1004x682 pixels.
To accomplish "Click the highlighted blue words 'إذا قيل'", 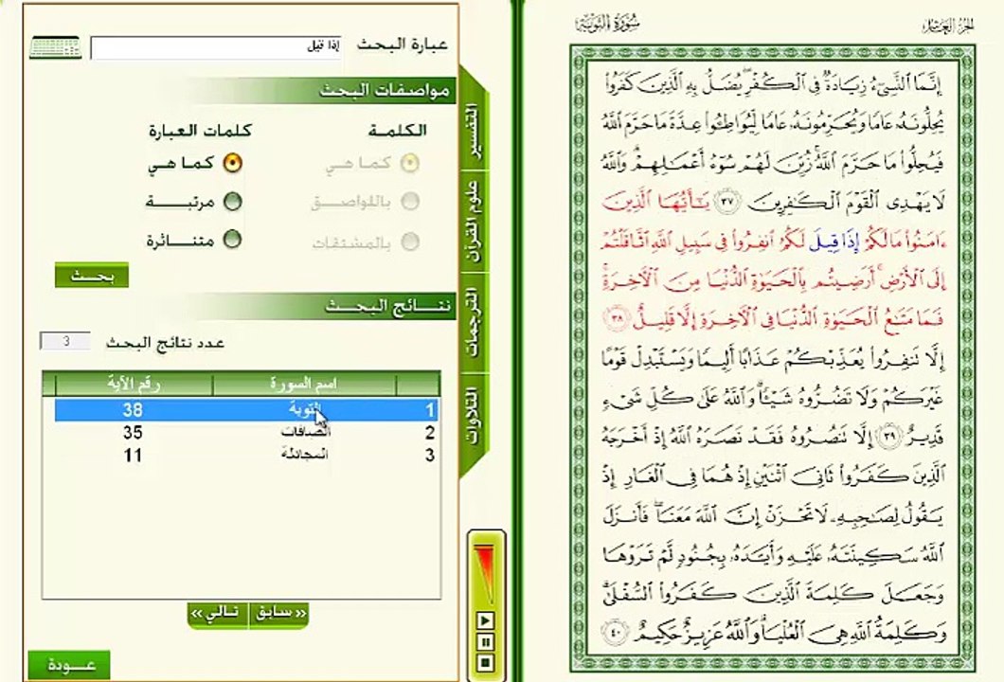I will (x=834, y=242).
